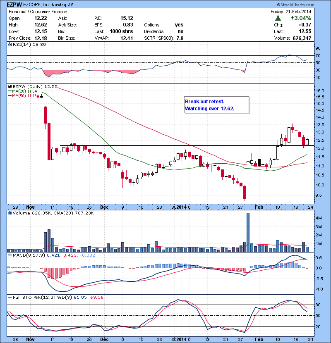This screenshot has height=343, width=331.
Task: Click the EZPW ticker symbol in header
Action: pyautogui.click(x=14, y=5)
